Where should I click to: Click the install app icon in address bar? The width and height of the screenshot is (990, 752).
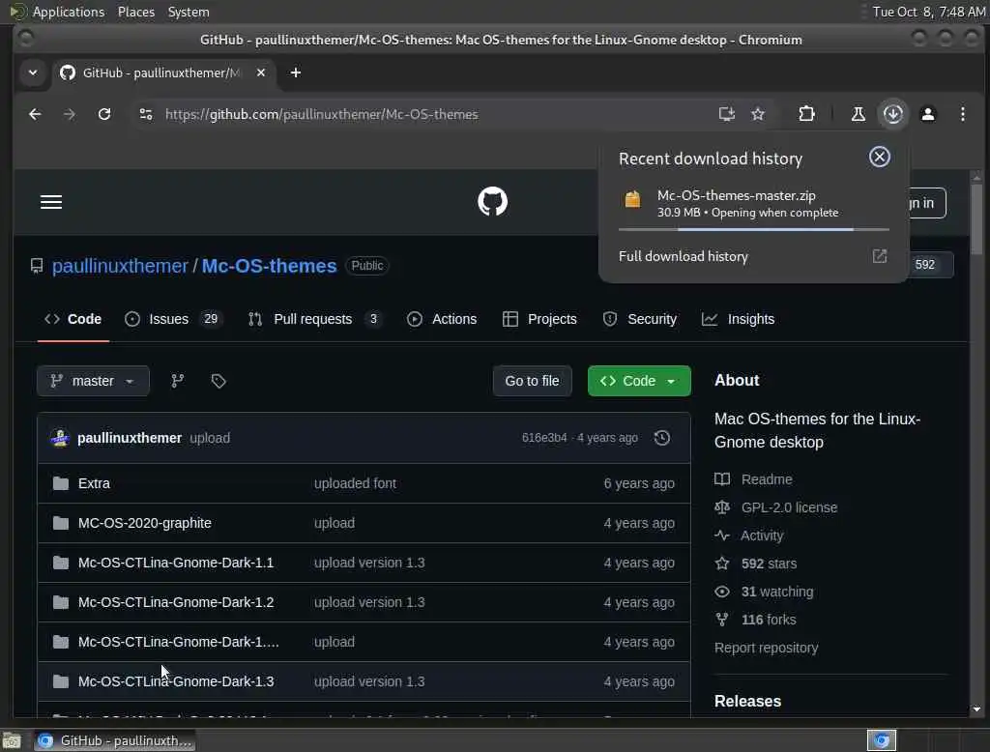point(727,114)
